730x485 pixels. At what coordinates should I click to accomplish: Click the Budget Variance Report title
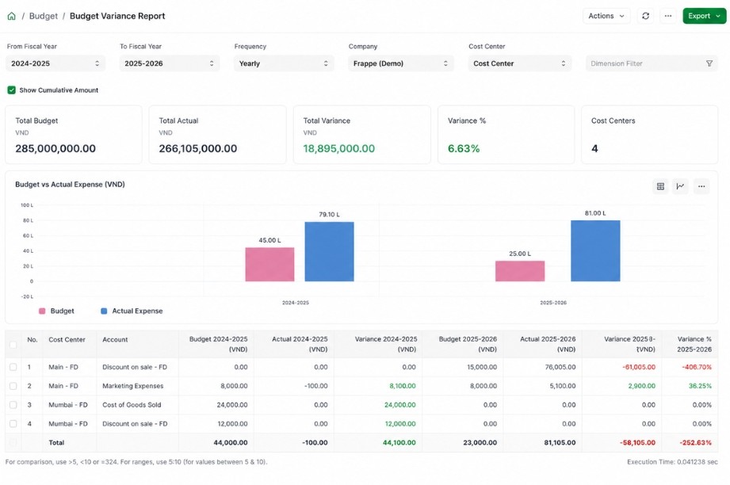117,16
